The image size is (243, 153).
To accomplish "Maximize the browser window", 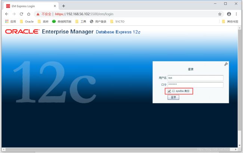I will 225,4.
